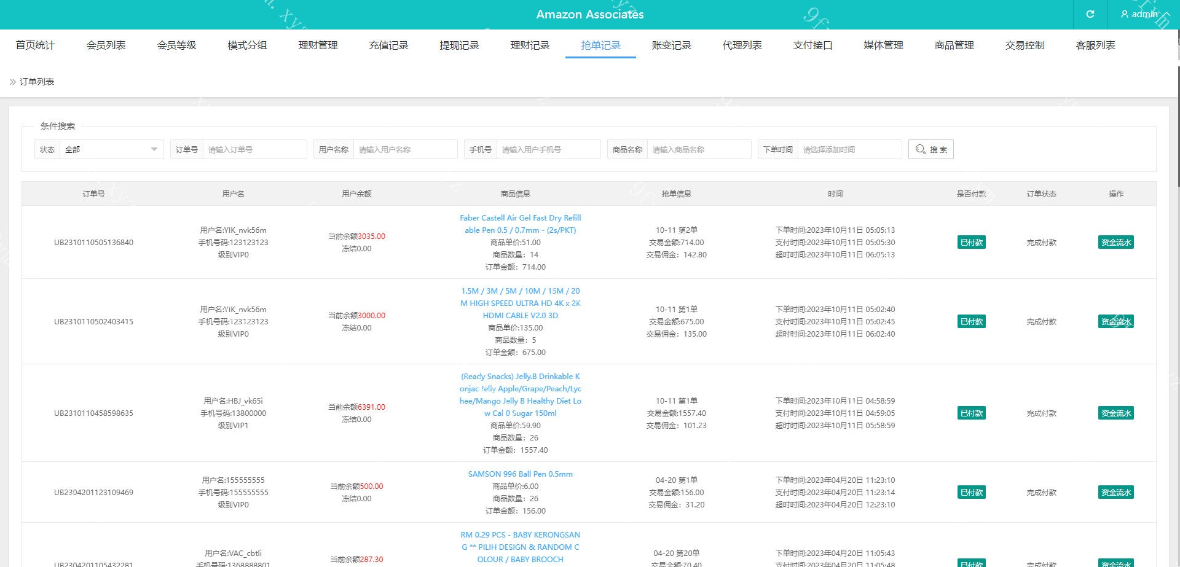Image resolution: width=1180 pixels, height=567 pixels.
Task: Click 资金流水 for order UB2304201123109469
Action: click(1116, 492)
